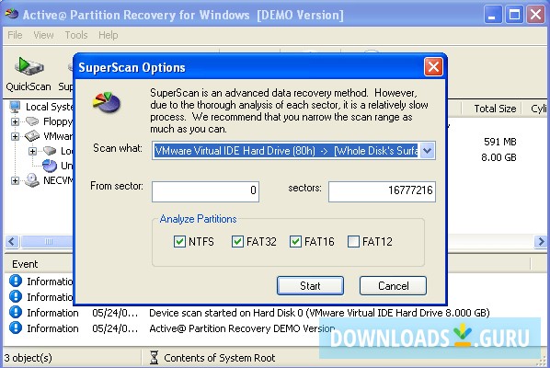
Task: Start the SuperScan
Action: point(310,285)
